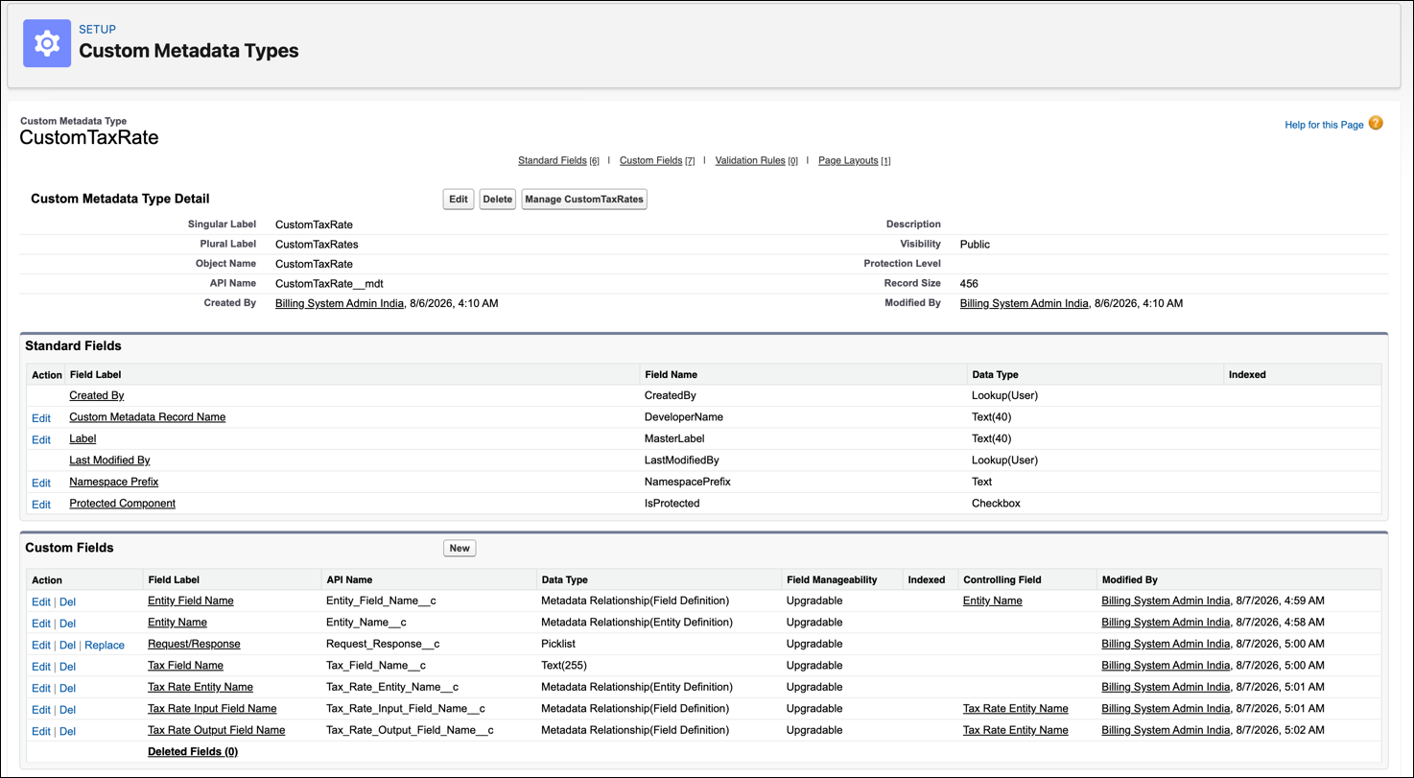The width and height of the screenshot is (1414, 778).
Task: Edit the Tax Rate Input Field Name row
Action: tap(41, 710)
